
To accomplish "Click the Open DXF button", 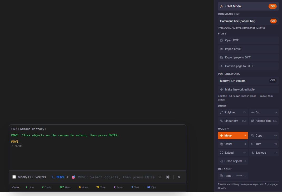I will pos(248,41).
